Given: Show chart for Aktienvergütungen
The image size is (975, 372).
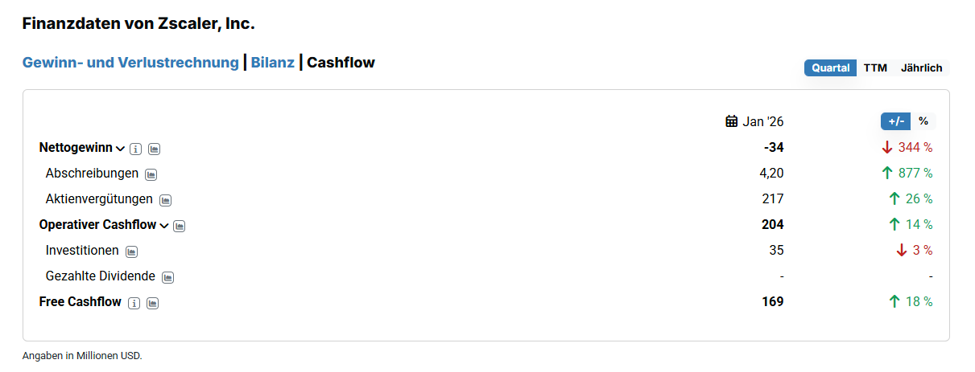Looking at the screenshot, I should 165,200.
